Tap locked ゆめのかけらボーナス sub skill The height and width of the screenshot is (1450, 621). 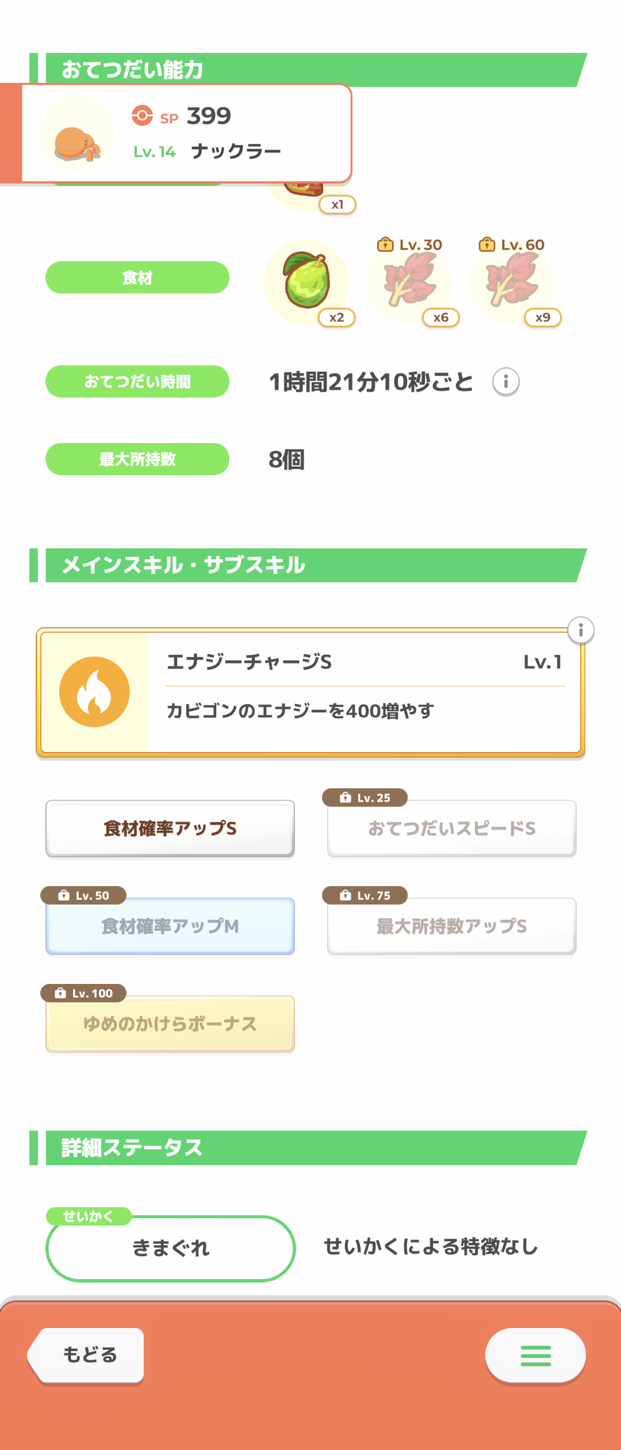pos(170,1024)
